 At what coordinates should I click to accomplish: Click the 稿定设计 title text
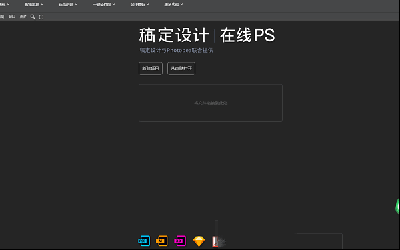click(174, 35)
